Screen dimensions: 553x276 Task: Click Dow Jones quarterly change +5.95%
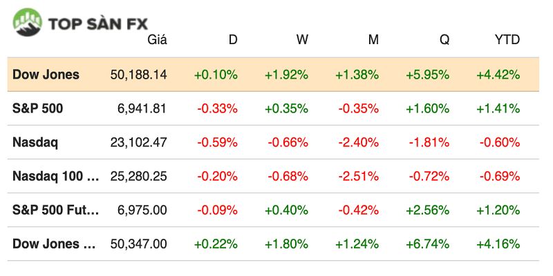click(x=428, y=75)
